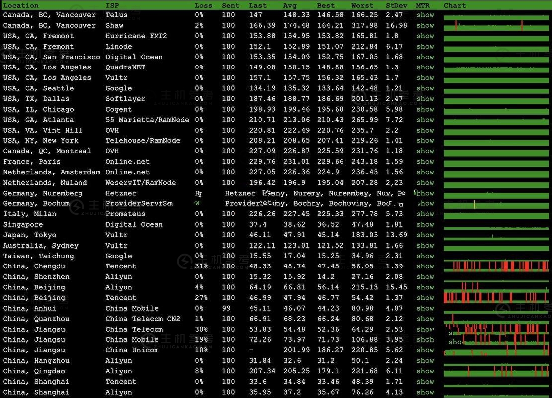Open MTR for OVH Montreal row
552x398 pixels.
[425, 151]
